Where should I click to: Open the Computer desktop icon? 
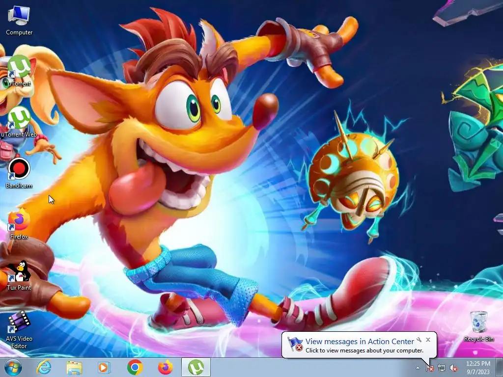coord(19,21)
